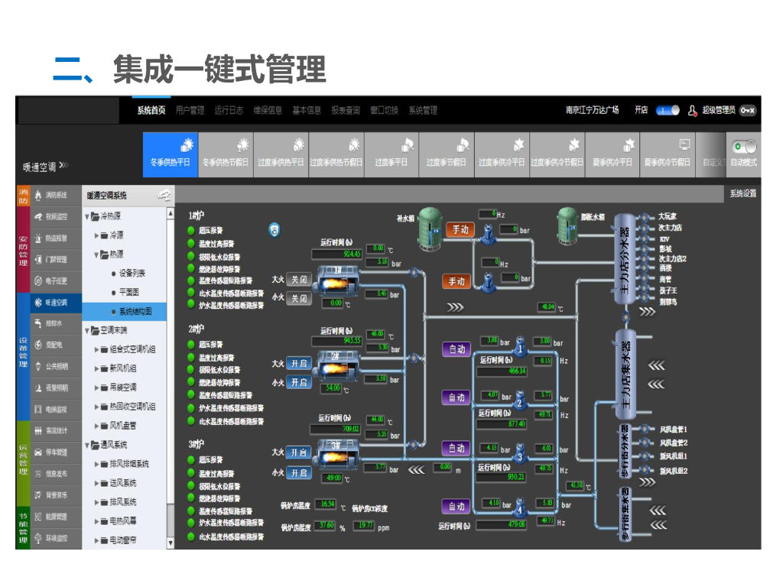Toggle 1#炉 大火 关闭 button
The height and width of the screenshot is (587, 783).
pos(298,280)
